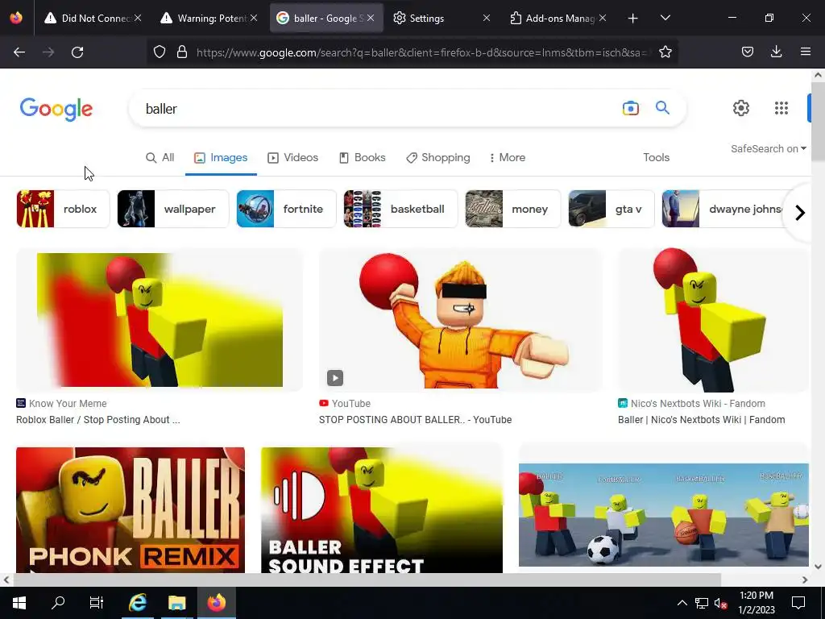Switch to the Videos tab

292,158
